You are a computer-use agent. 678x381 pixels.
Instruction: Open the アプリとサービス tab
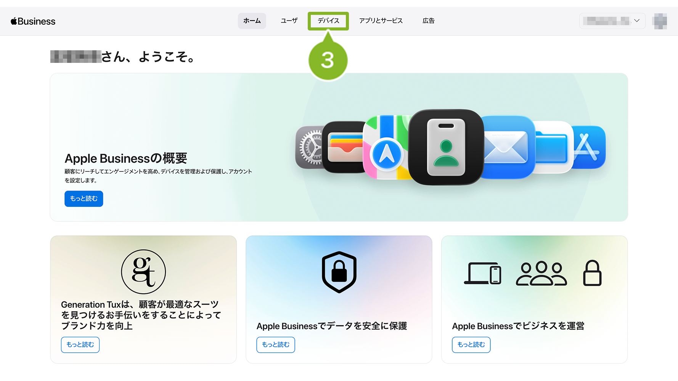coord(381,21)
